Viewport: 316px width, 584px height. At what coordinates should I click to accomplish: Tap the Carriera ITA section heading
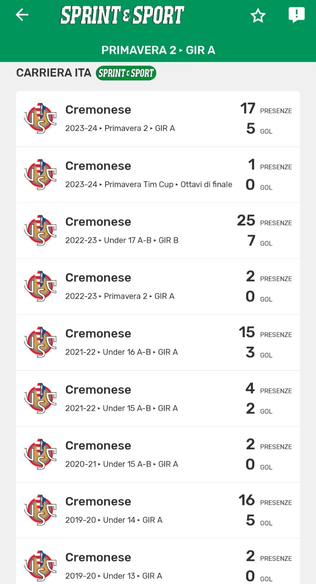point(54,73)
